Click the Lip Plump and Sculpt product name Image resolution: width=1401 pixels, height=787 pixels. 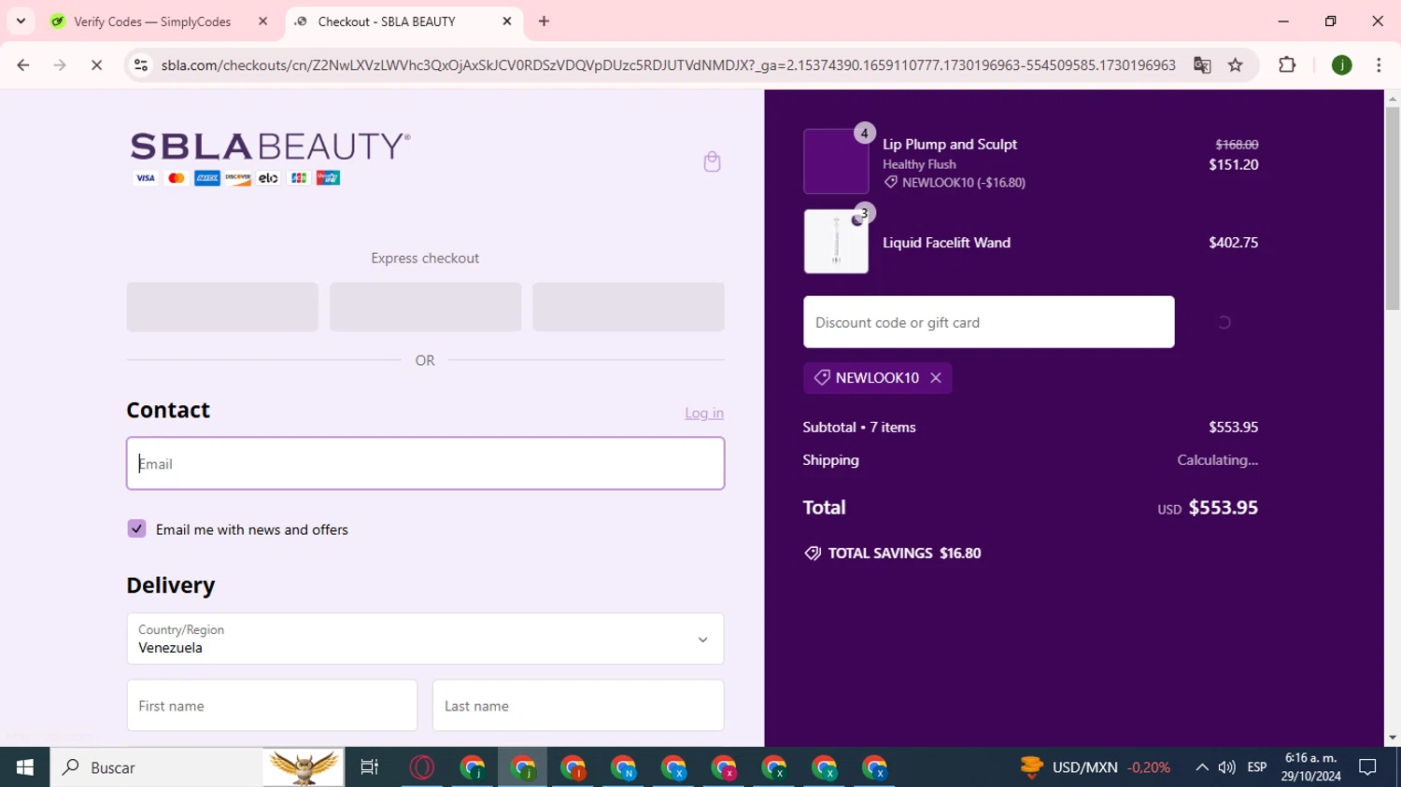(950, 145)
